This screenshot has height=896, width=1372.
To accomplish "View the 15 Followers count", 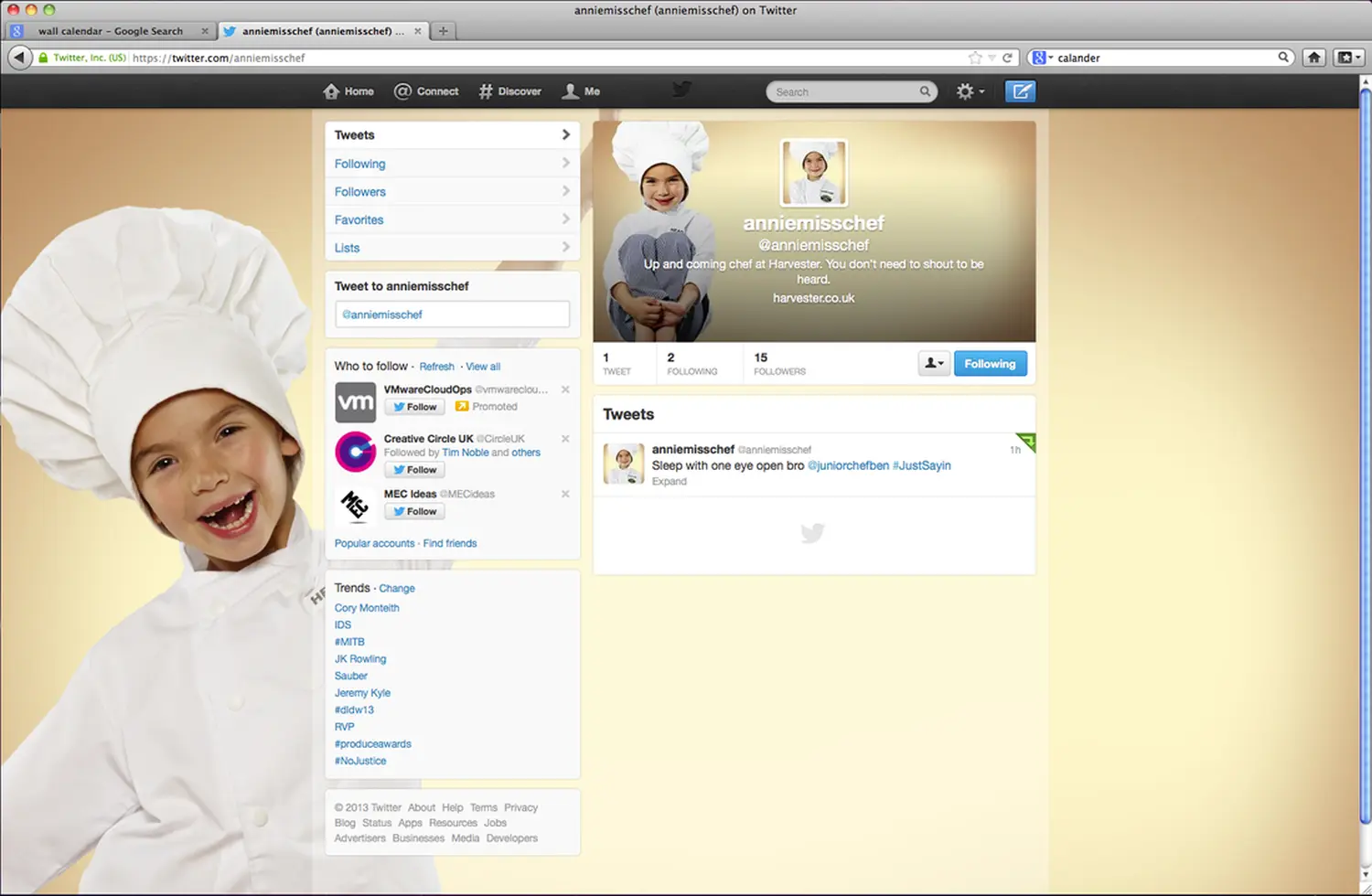I will pyautogui.click(x=779, y=364).
